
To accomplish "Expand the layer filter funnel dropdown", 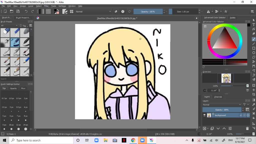I will tap(246, 105).
